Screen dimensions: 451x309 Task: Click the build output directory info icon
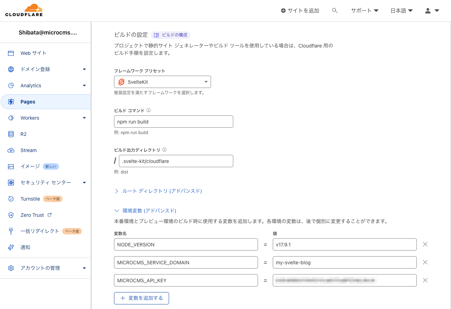[x=164, y=150]
